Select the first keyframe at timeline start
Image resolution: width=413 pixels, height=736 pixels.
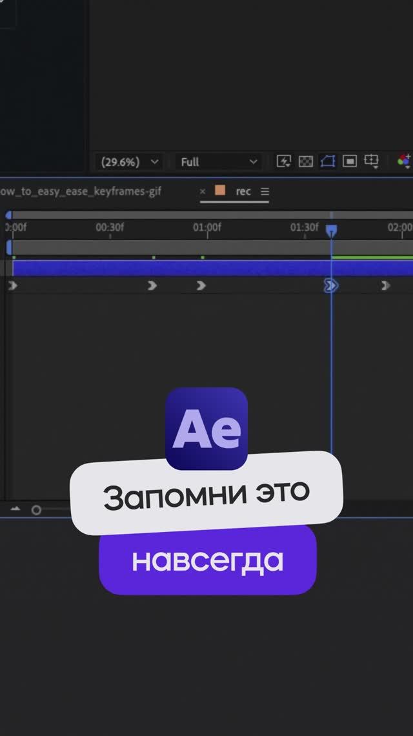tap(13, 285)
